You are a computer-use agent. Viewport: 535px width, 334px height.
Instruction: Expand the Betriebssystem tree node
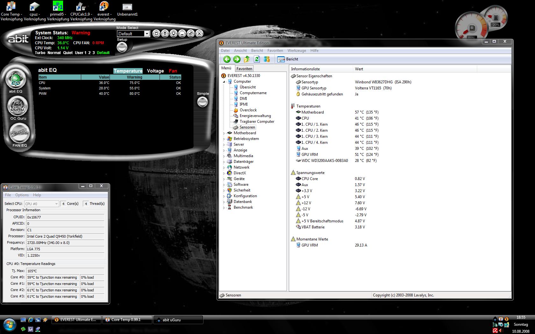click(224, 139)
